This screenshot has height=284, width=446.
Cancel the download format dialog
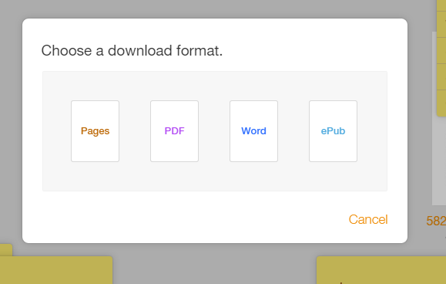point(368,219)
